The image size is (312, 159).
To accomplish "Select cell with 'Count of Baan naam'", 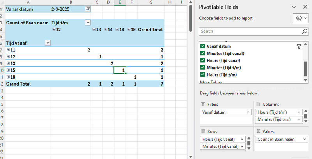I will 28,23.
